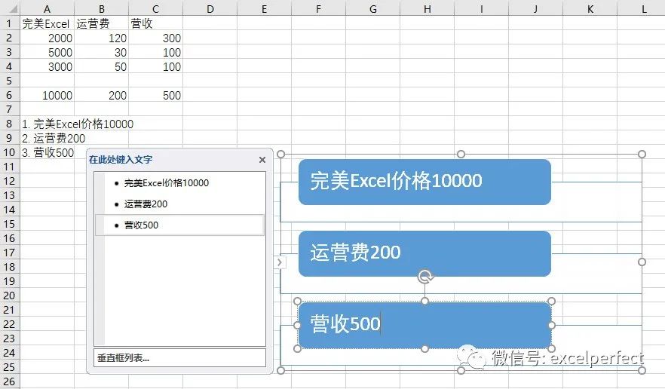The image size is (665, 389).
Task: Click the SmartArt frame top-left corner handle
Action: coord(280,154)
